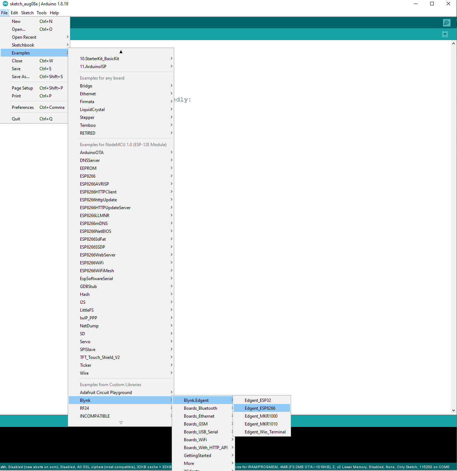Choose Save in the File menu
This screenshot has height=471, width=457.
click(34, 69)
